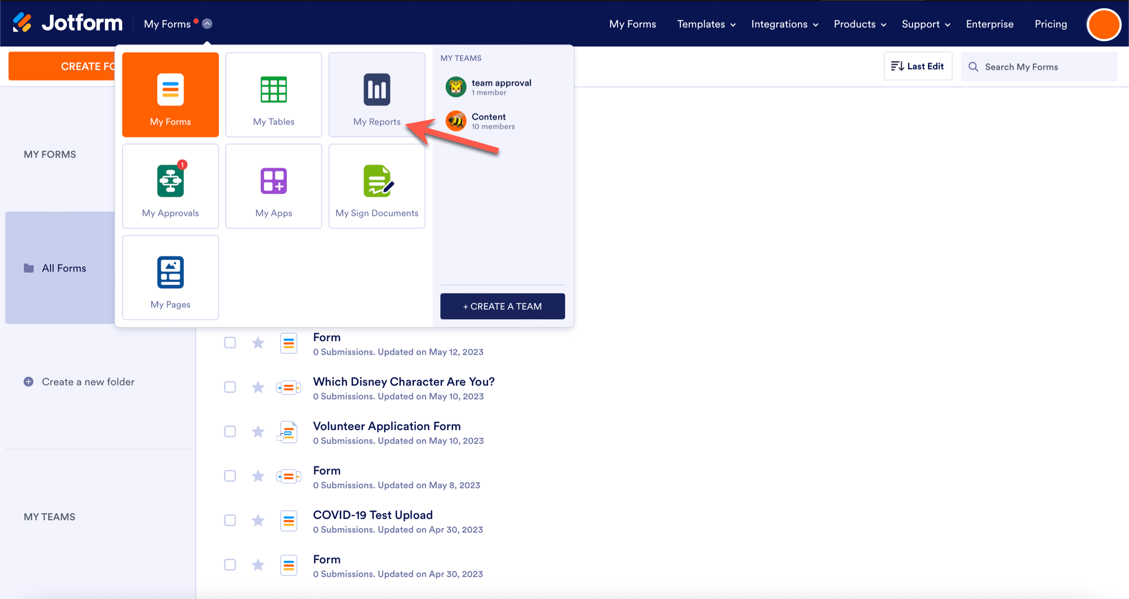The height and width of the screenshot is (599, 1129).
Task: Collapse the My Forms product switcher
Action: 207,24
